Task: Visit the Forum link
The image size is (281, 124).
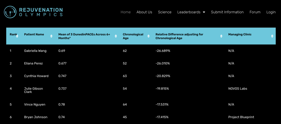Action: tap(255, 12)
